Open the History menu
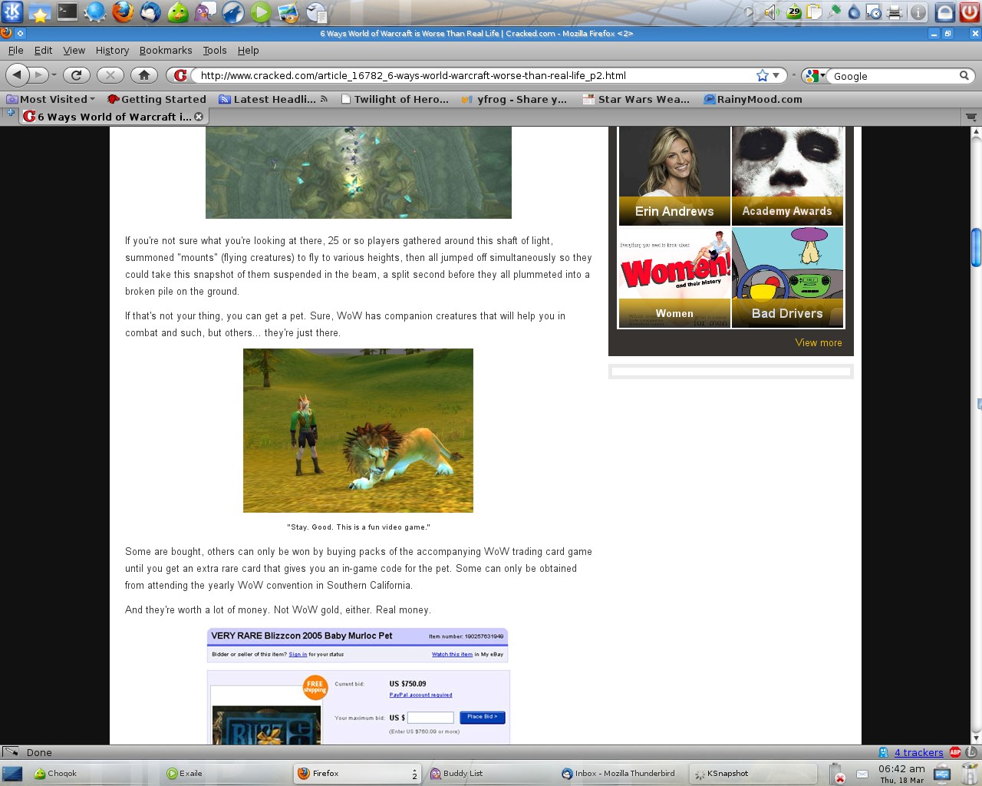 112,50
